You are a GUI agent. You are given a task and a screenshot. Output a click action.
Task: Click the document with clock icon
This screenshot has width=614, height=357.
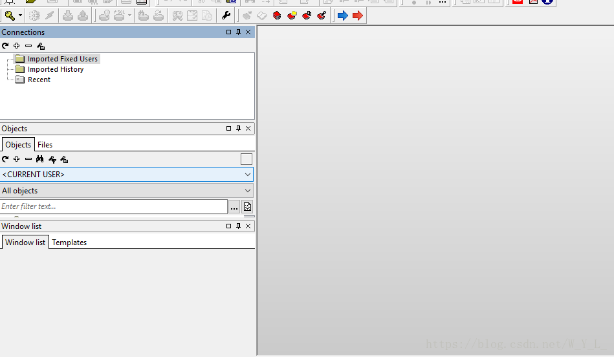tap(207, 16)
